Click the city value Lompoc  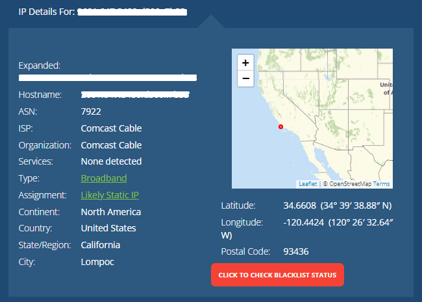(x=97, y=262)
